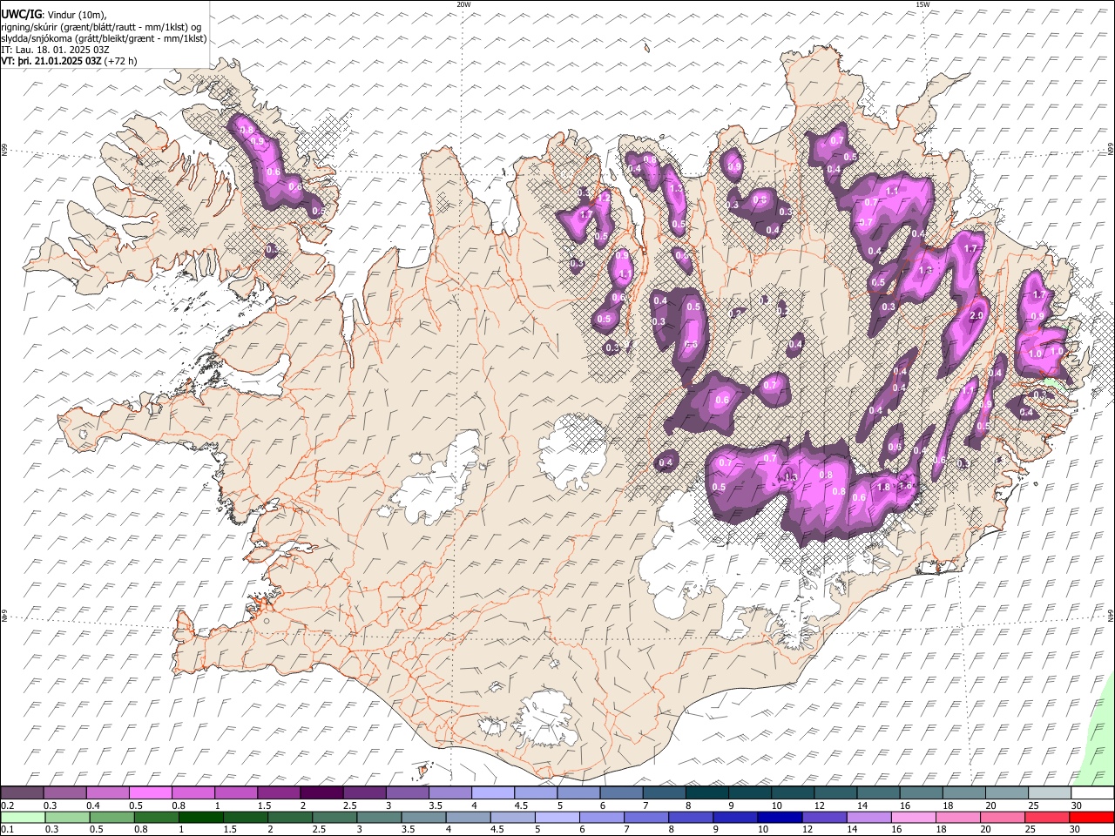Viewport: 1115px width, 836px height.
Task: Select the dark purple 2–2.5 legend swatch
Action: click(321, 792)
